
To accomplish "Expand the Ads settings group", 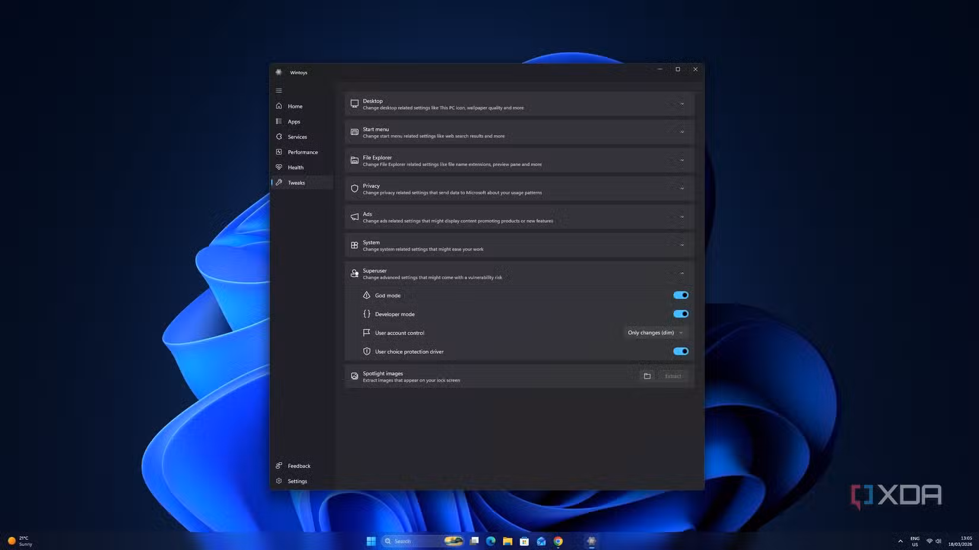I will pyautogui.click(x=519, y=217).
